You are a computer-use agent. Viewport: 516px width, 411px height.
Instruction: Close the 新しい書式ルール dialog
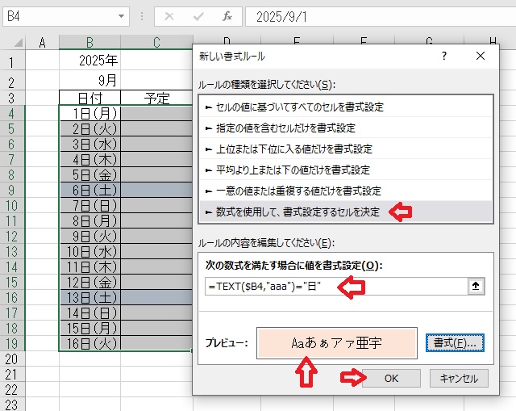pyautogui.click(x=481, y=56)
